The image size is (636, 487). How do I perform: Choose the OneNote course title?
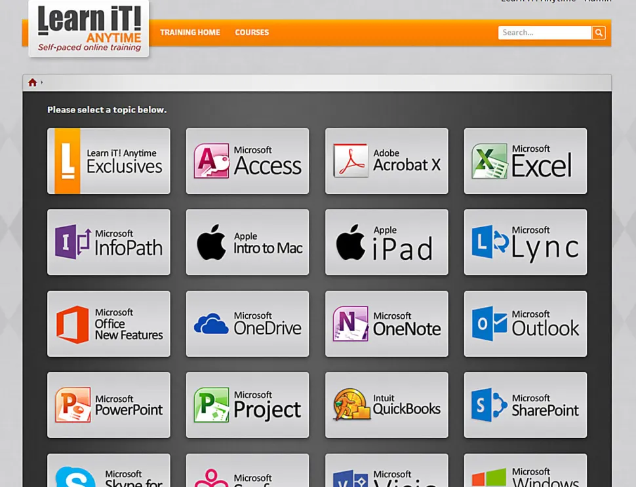407,329
